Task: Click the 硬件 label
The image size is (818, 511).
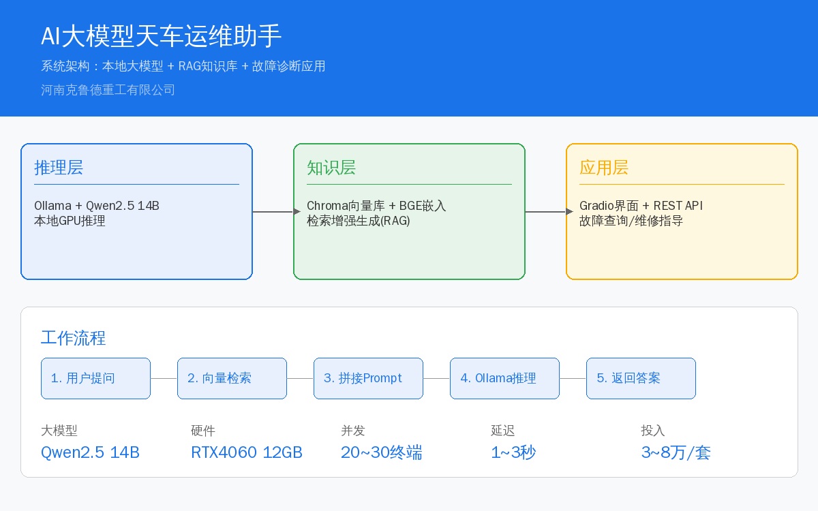Action: click(x=203, y=431)
